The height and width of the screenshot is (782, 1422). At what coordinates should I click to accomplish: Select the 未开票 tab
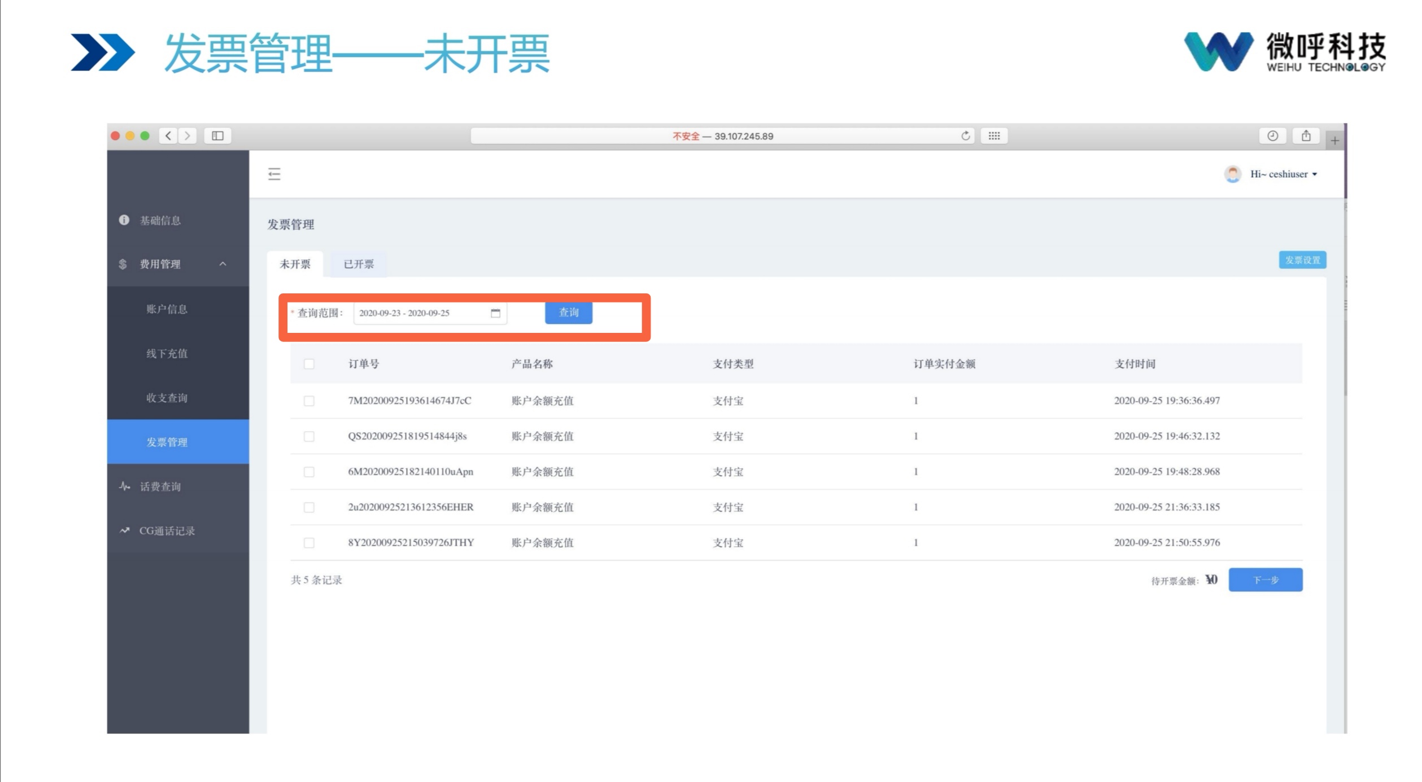(294, 265)
